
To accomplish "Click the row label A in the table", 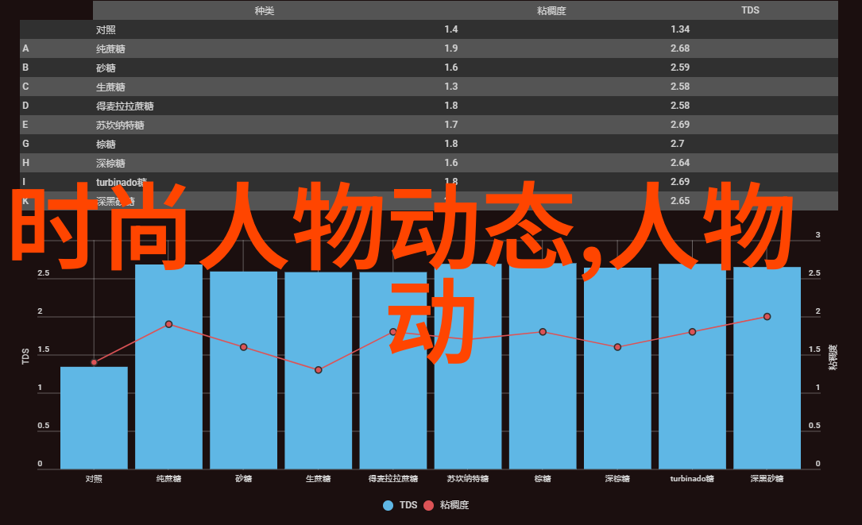I will coord(25,48).
